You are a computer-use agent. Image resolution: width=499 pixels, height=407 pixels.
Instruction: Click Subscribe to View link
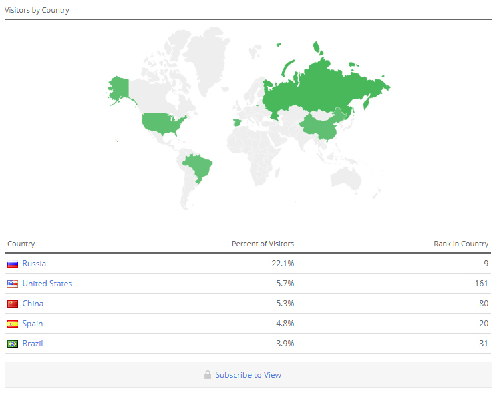click(x=248, y=375)
